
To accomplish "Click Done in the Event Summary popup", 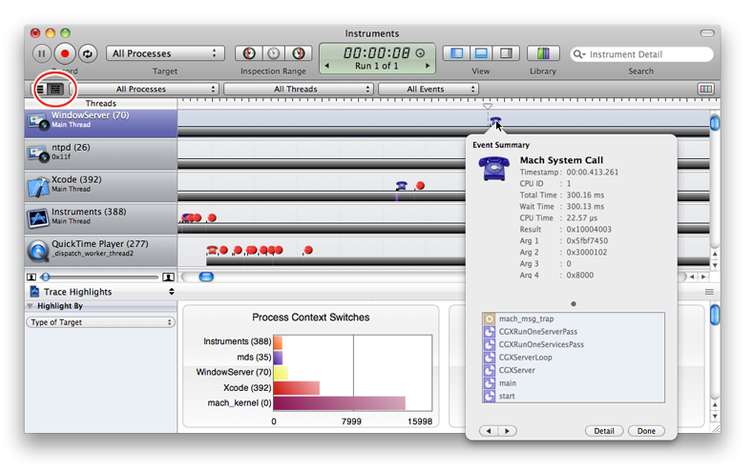I will coord(646,431).
